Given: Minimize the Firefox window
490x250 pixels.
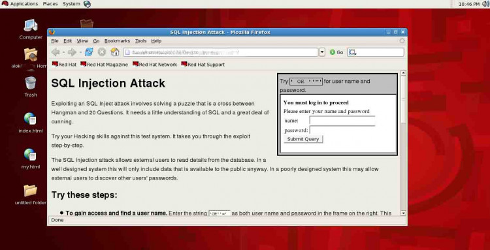Looking at the screenshot, I should point(389,32).
